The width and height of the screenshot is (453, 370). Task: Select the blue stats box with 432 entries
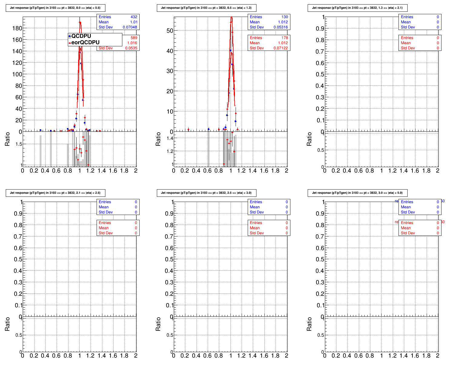pos(118,22)
